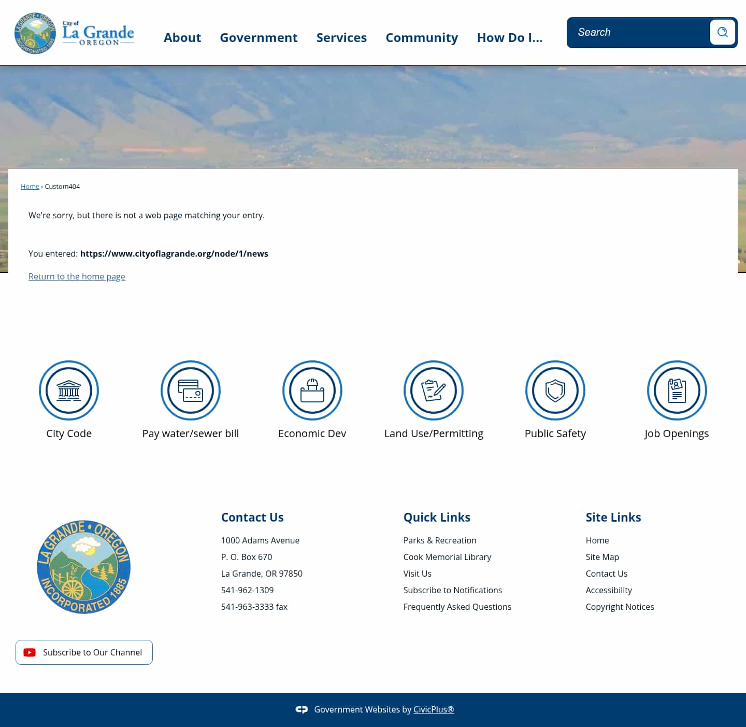746x727 pixels.
Task: Click the CivicPlus logo in the footer
Action: pyautogui.click(x=302, y=709)
